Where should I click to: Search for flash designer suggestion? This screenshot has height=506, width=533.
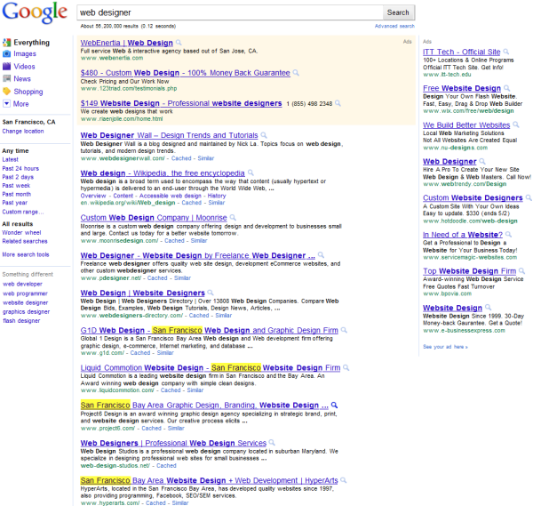21,320
